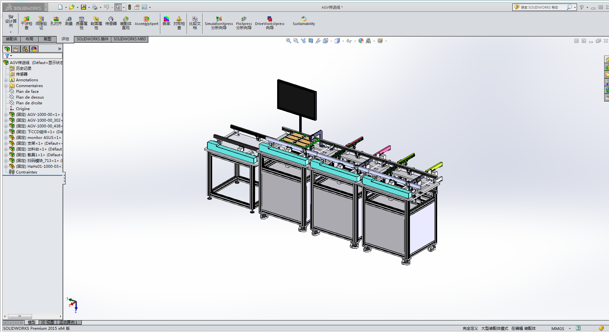Activate the Section View icon

310,41
